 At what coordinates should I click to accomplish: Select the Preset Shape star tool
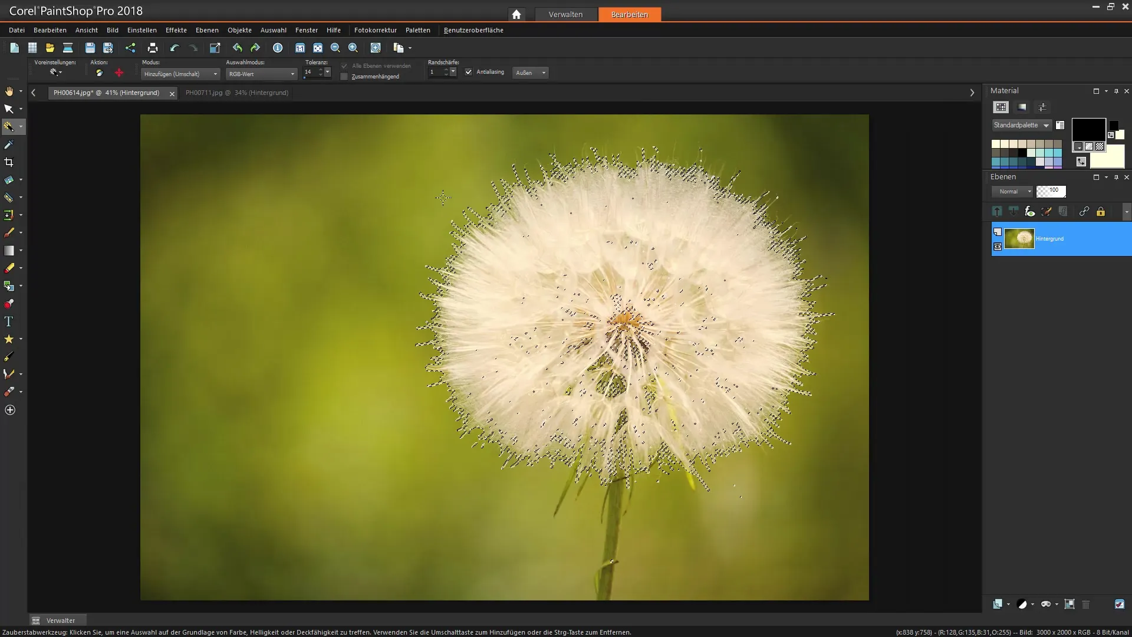tap(9, 339)
